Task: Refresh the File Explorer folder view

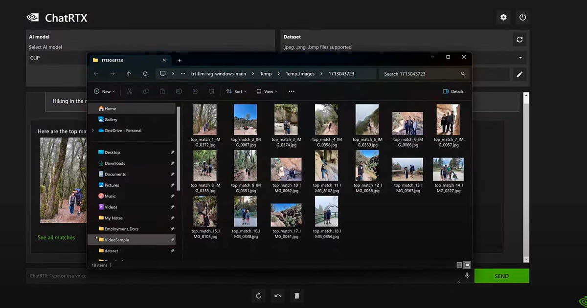Action: pos(145,74)
